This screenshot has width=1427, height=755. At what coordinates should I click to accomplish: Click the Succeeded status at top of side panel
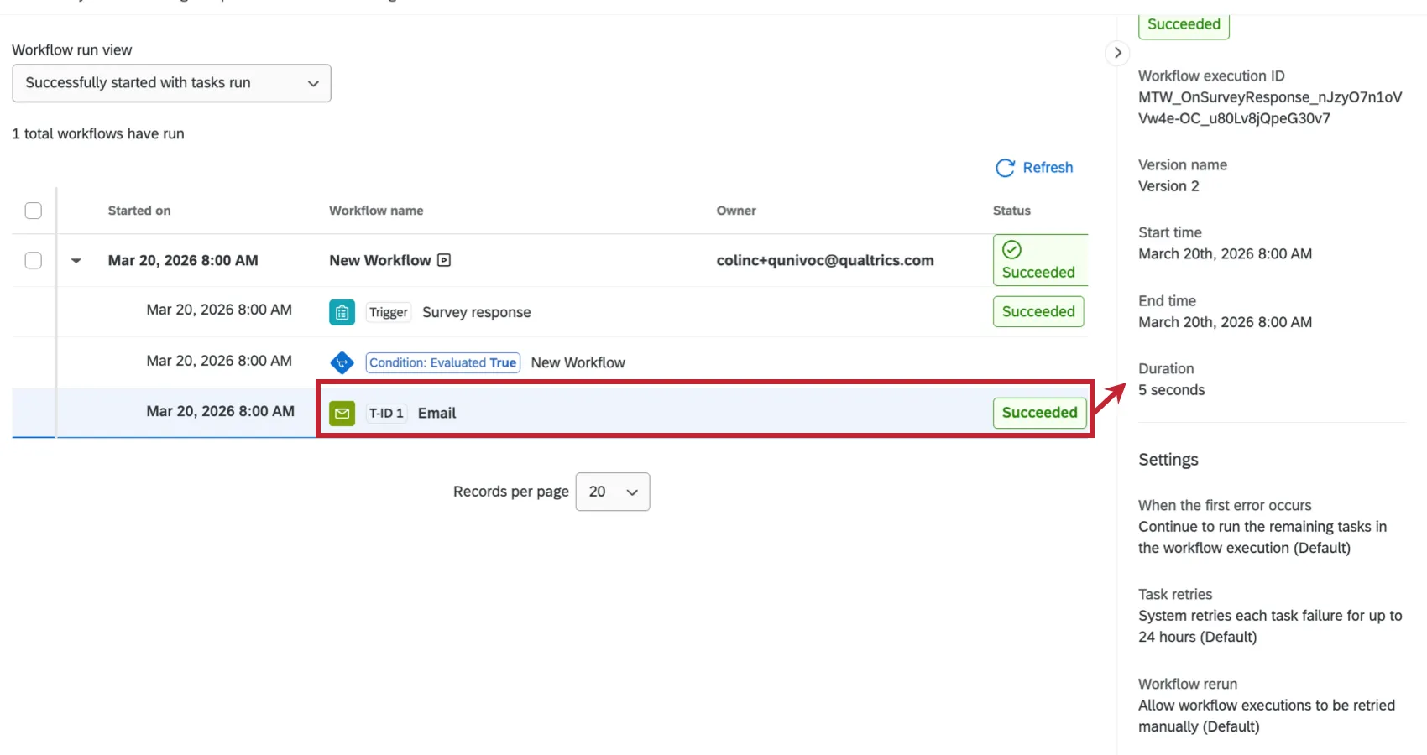pyautogui.click(x=1184, y=24)
